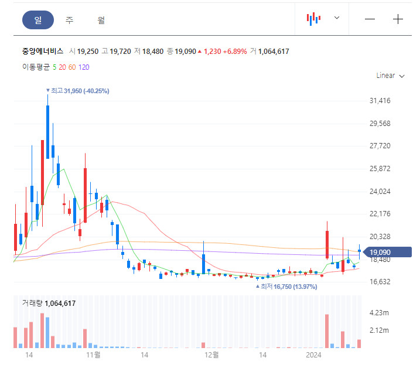Viewport: 420px width, 368px height.
Task: Toggle the 20-day moving average
Action: 63,67
